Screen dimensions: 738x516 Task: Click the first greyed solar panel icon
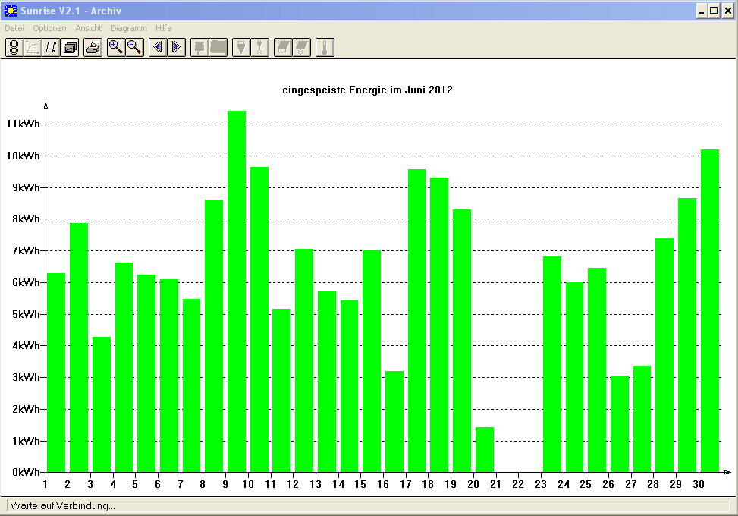click(x=283, y=47)
